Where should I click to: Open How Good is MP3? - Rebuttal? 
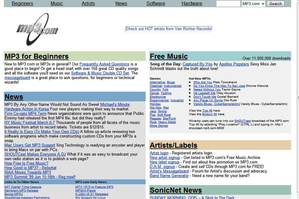click(30, 168)
